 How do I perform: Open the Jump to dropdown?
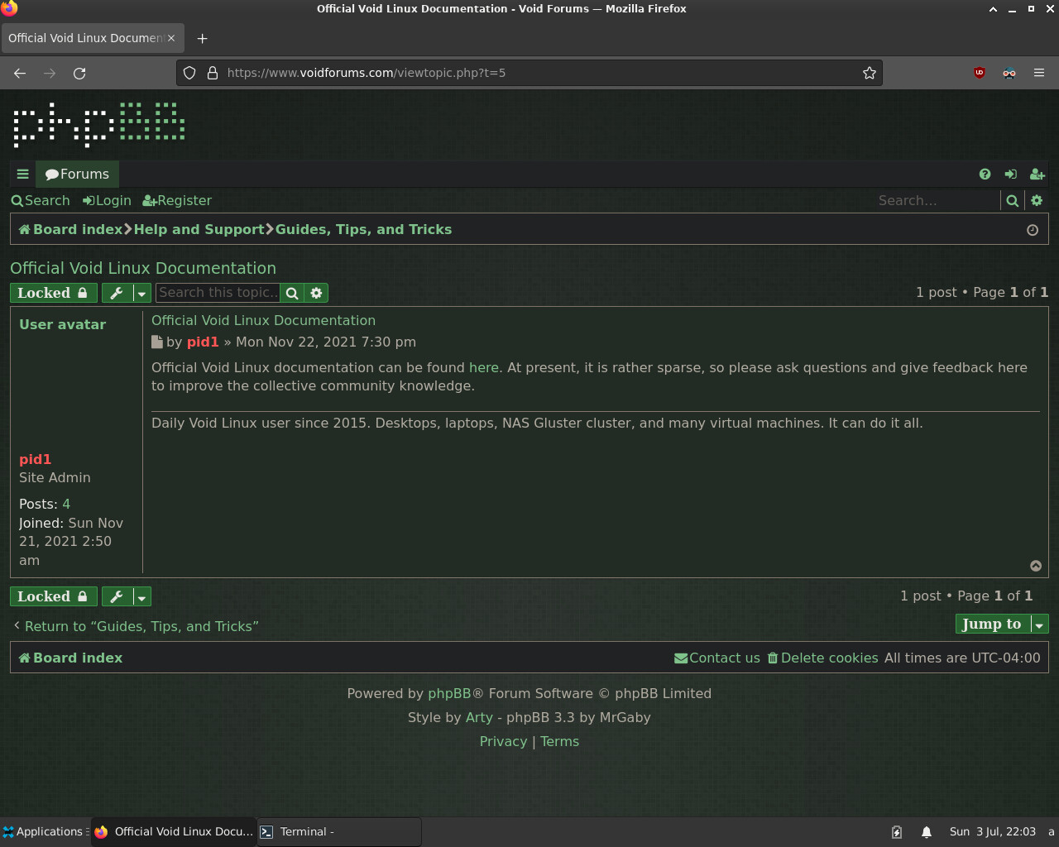click(1002, 624)
